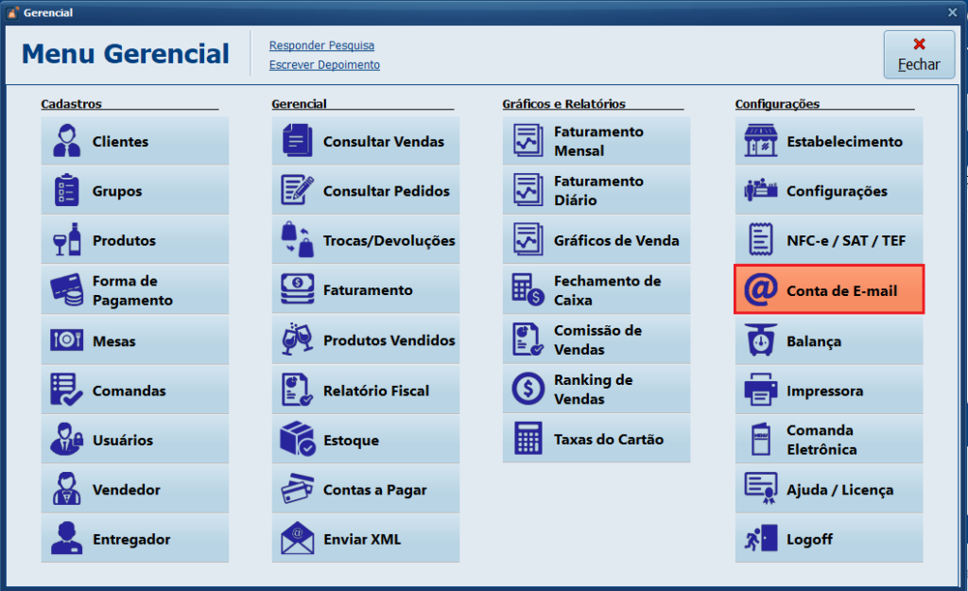The height and width of the screenshot is (591, 968).
Task: Follow the Escrever Depoimento link
Action: [x=324, y=65]
